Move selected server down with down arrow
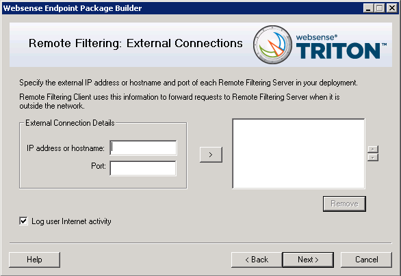 pos(373,158)
